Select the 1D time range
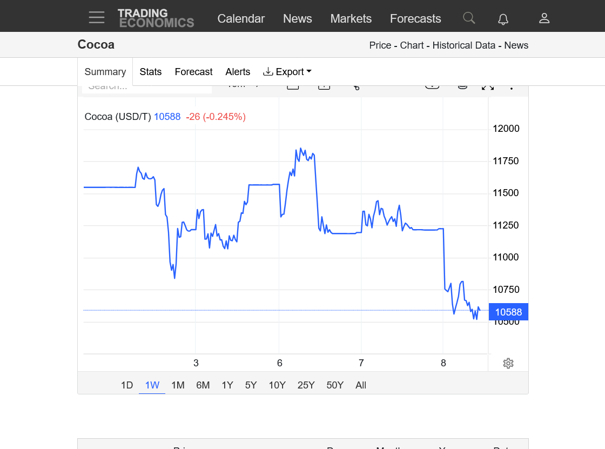Screen dimensions: 605x449 tap(126, 385)
